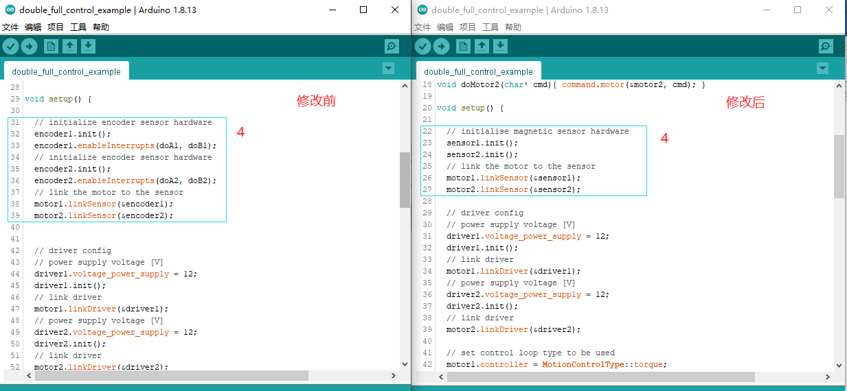Click "driver1.voltage_power_supply = 12;" in right editor
This screenshot has height=391, width=847.
pyautogui.click(x=528, y=236)
